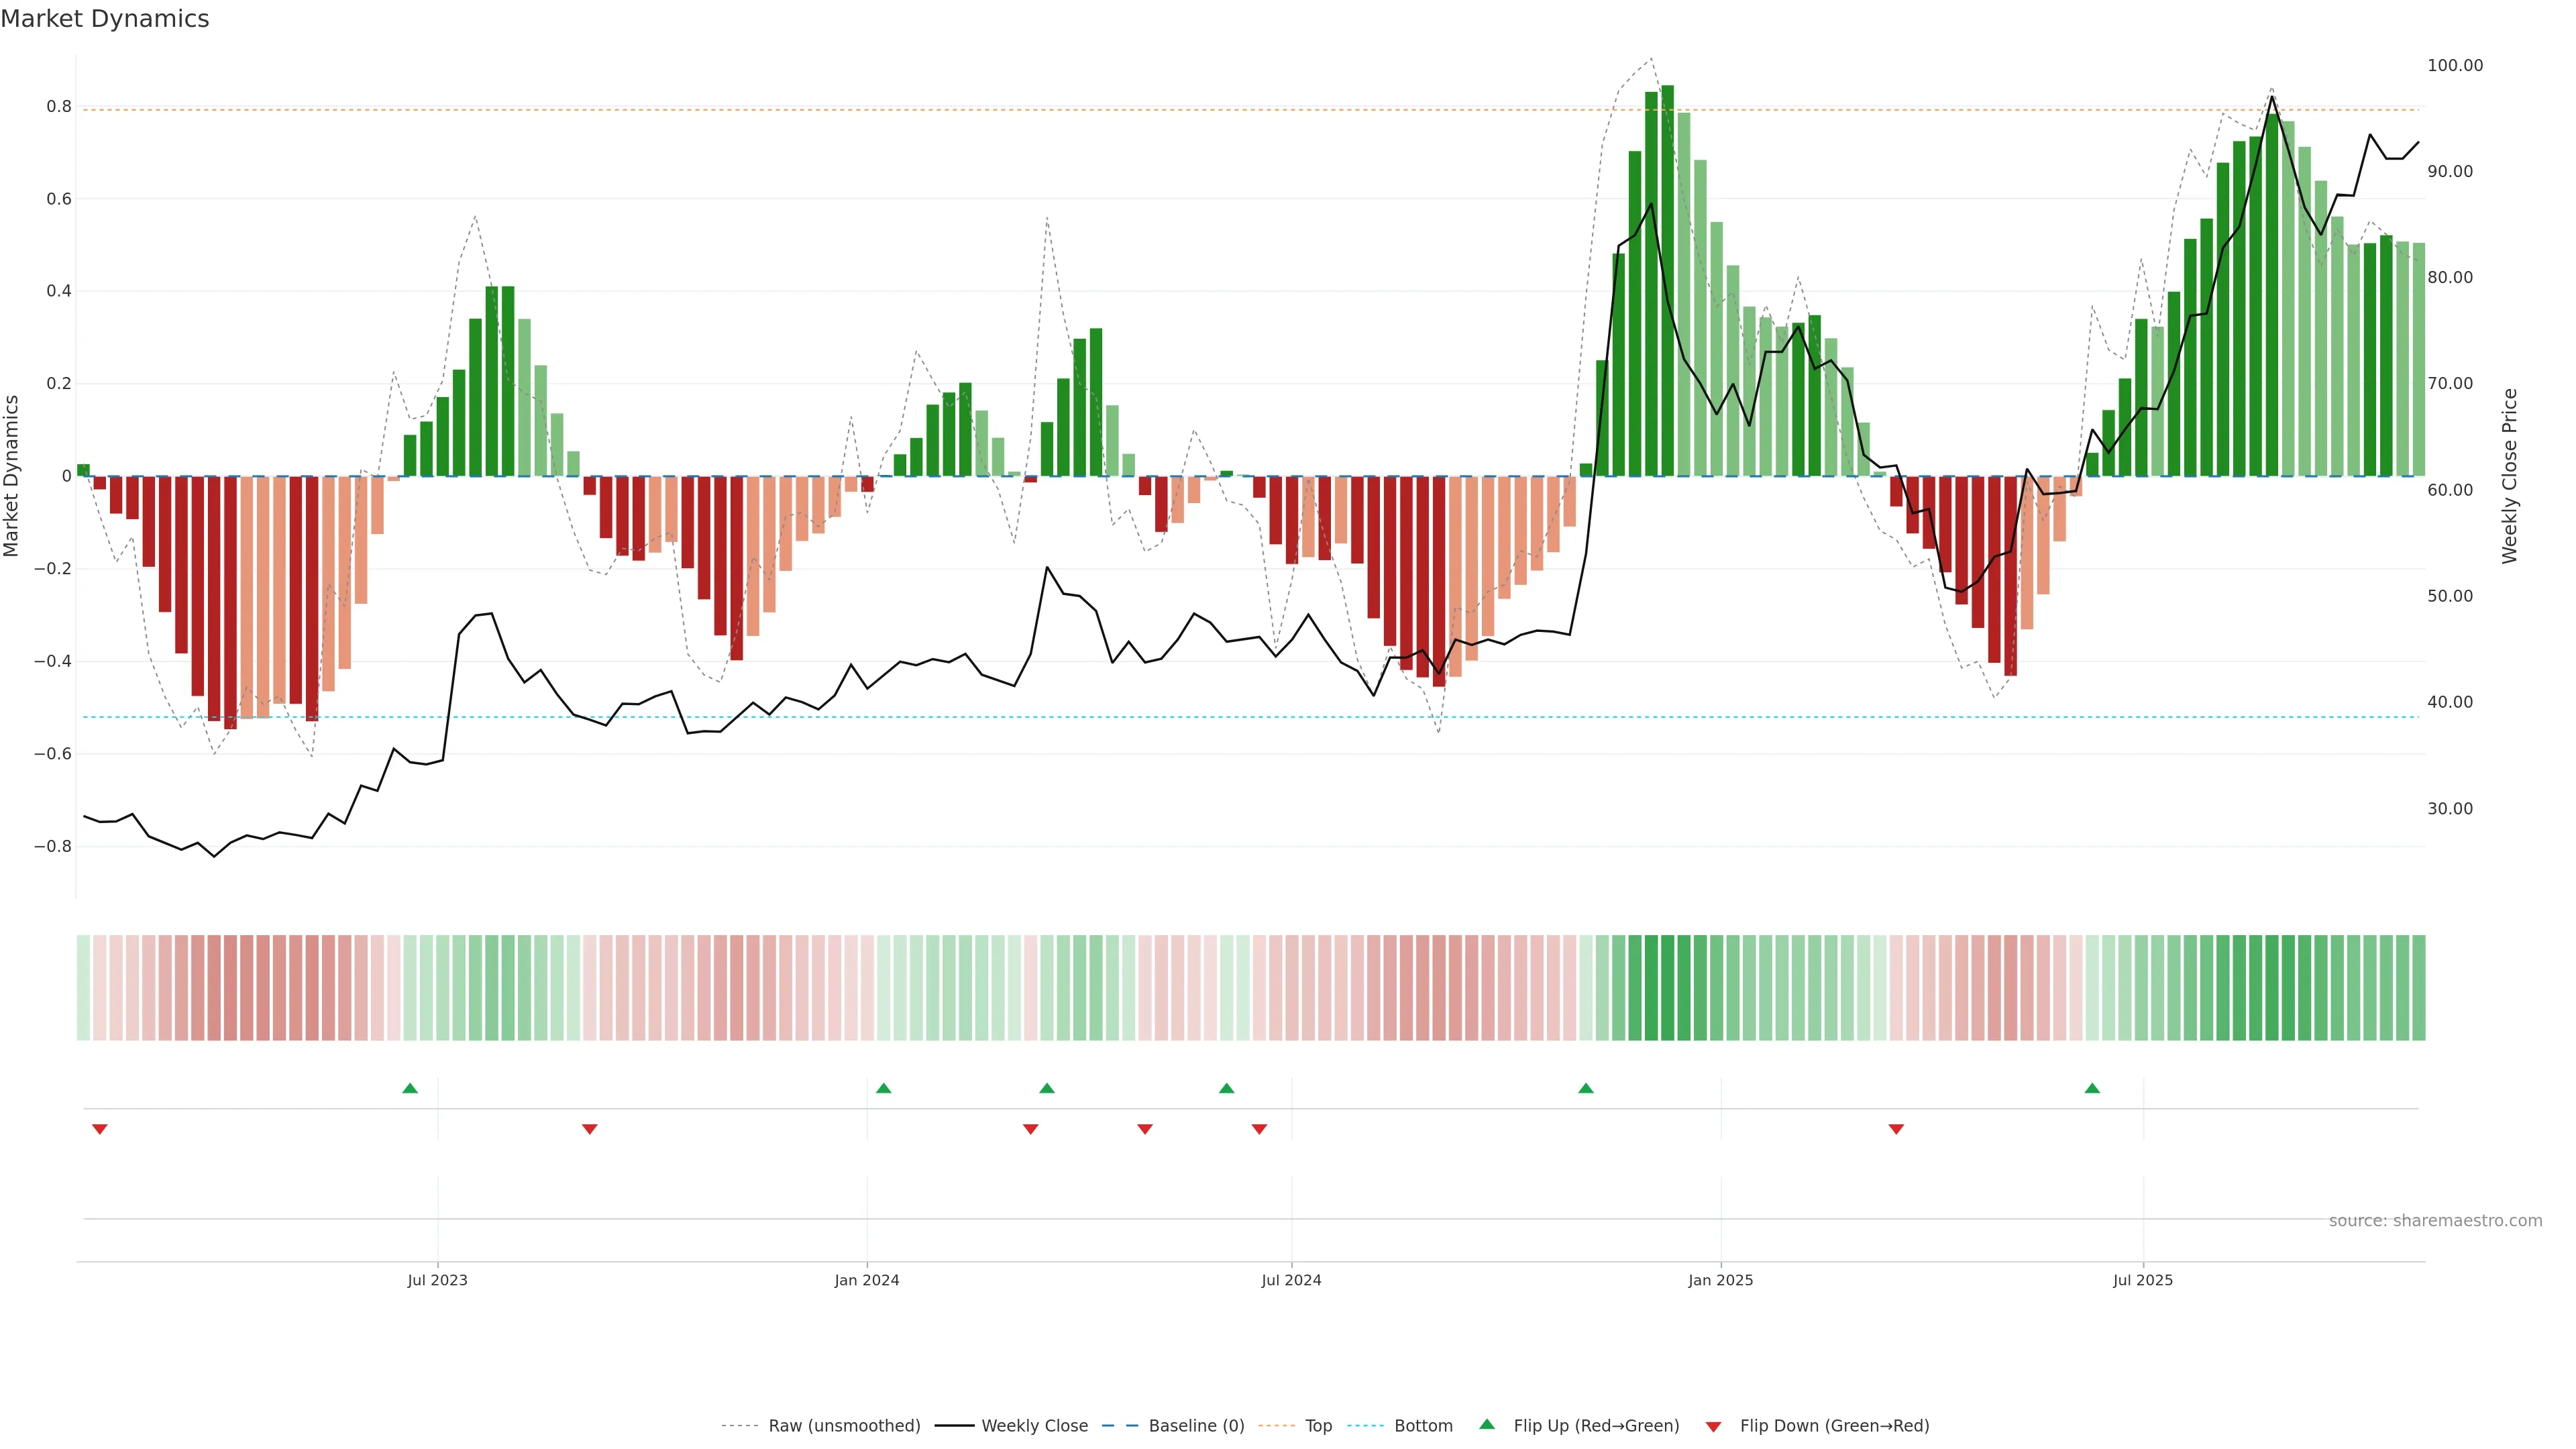
Task: Open the source: sharemaestro.com link
Action: pos(2435,1221)
